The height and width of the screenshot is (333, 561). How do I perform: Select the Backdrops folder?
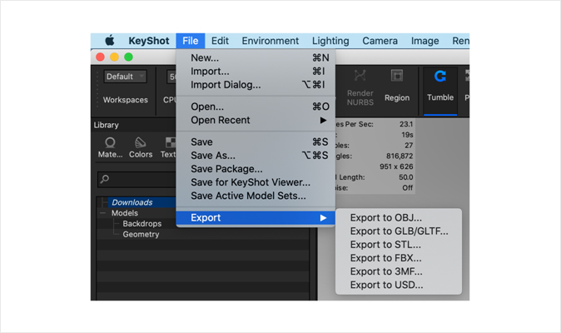click(x=142, y=224)
